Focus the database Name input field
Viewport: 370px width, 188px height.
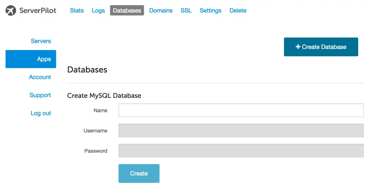pyautogui.click(x=241, y=110)
